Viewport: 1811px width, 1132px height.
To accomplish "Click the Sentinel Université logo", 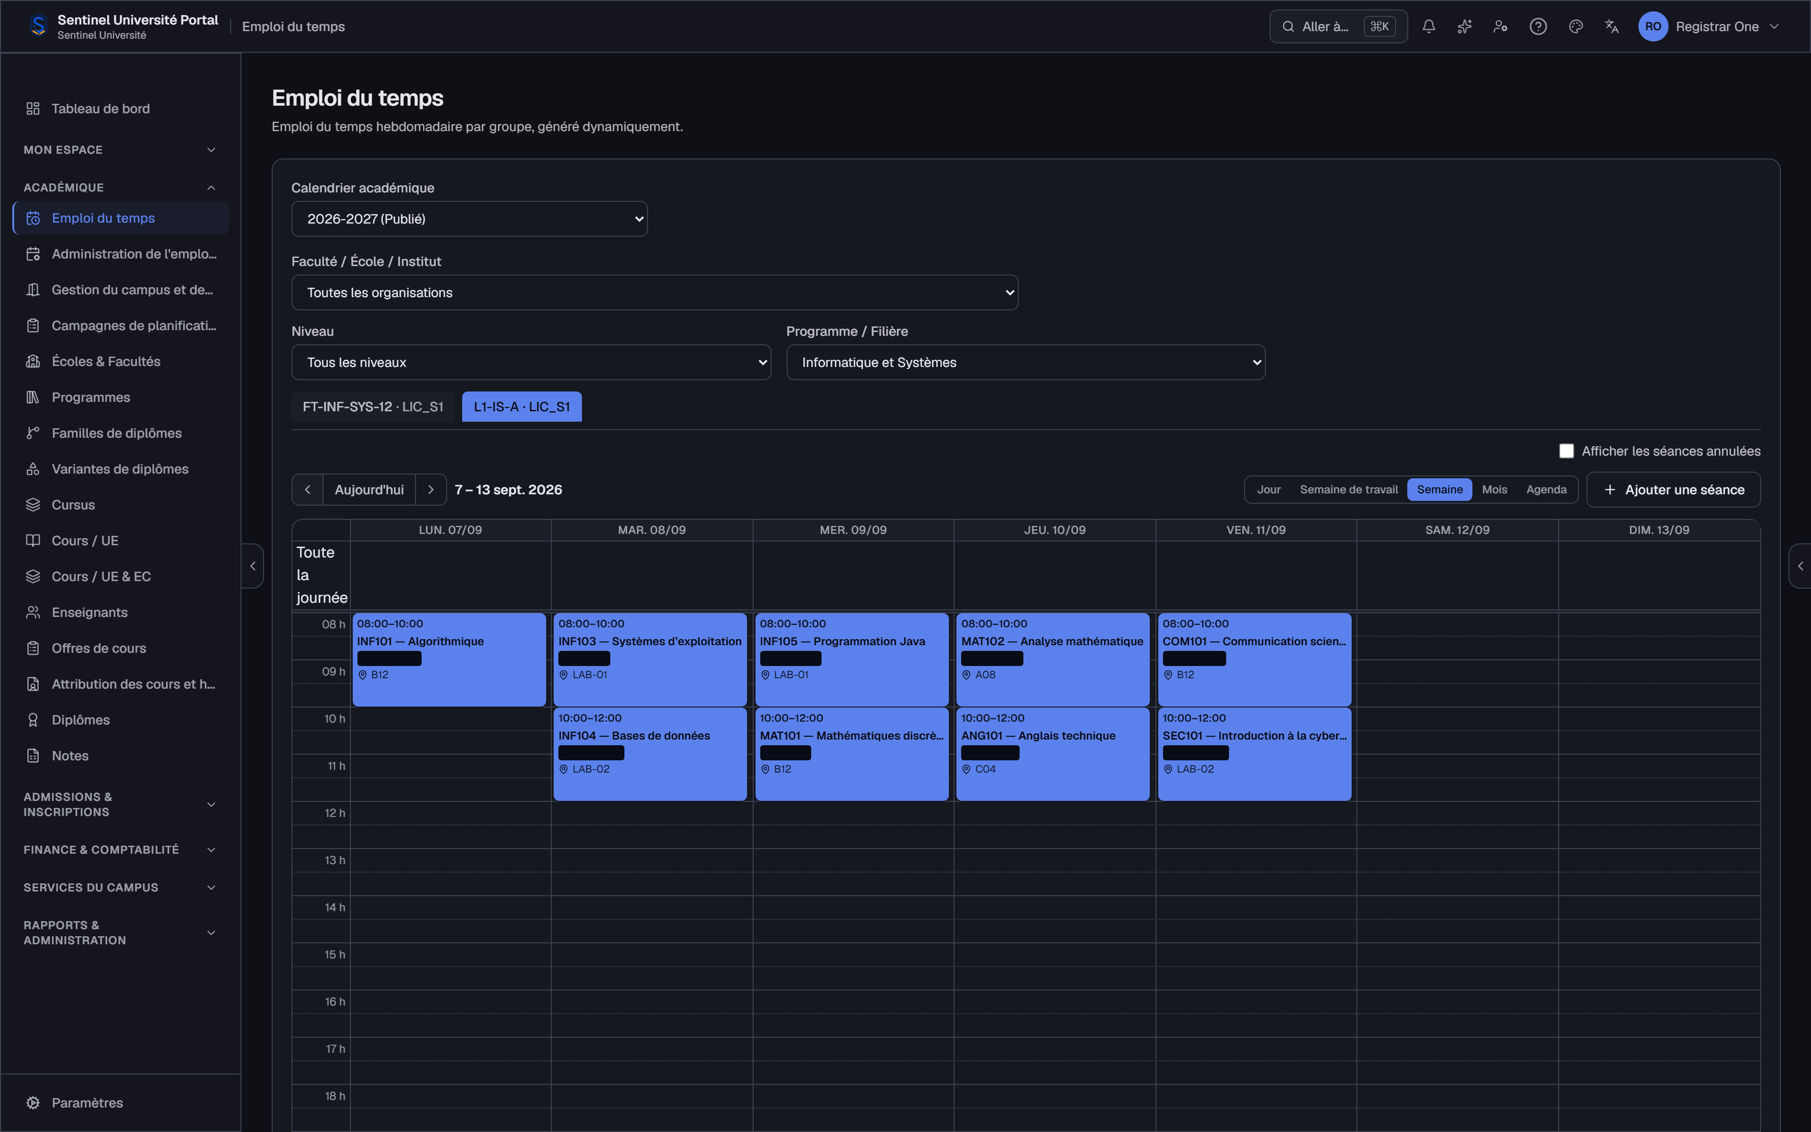I will coord(38,26).
